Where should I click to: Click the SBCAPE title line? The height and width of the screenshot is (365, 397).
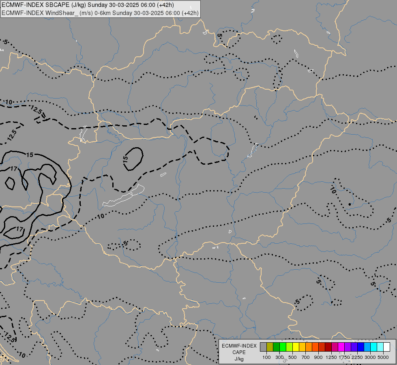(x=88, y=5)
